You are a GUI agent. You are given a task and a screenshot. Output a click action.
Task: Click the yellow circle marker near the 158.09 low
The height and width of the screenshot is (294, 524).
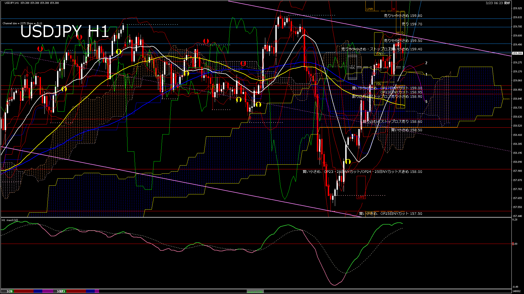tap(347, 161)
